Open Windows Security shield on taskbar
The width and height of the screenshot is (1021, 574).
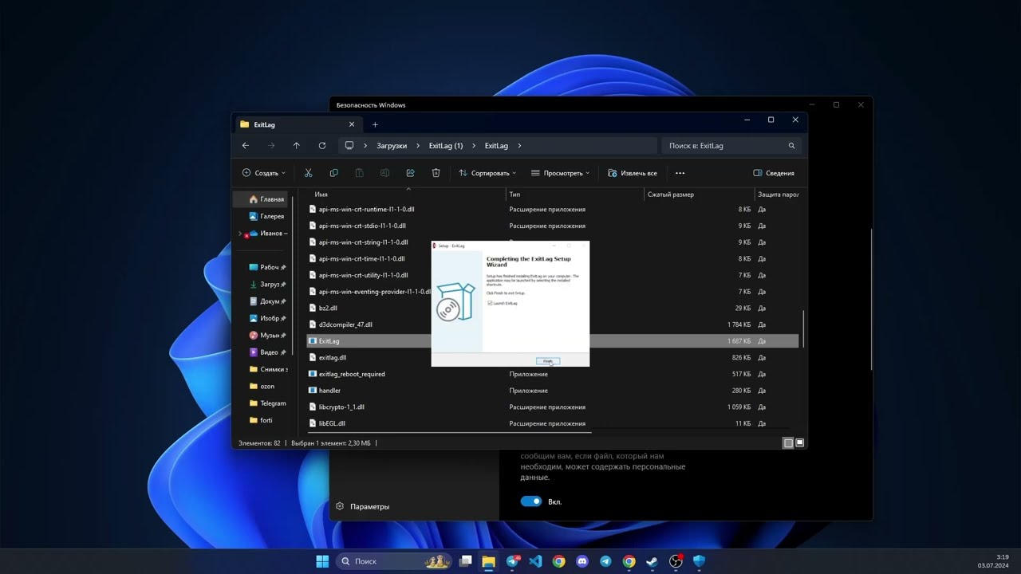700,561
